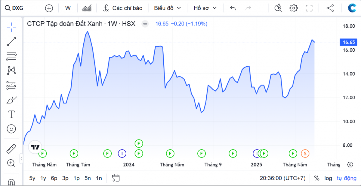361x186 pixels.
Task: Open Các chỉ báo indicators menu
Action: click(x=122, y=8)
